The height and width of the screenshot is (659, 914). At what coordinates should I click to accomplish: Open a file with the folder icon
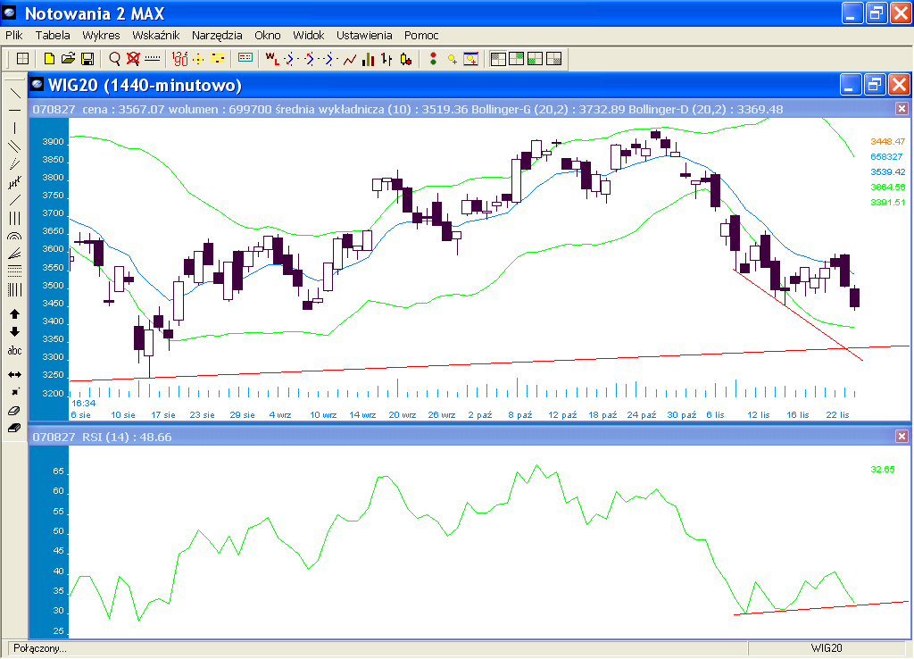point(68,59)
